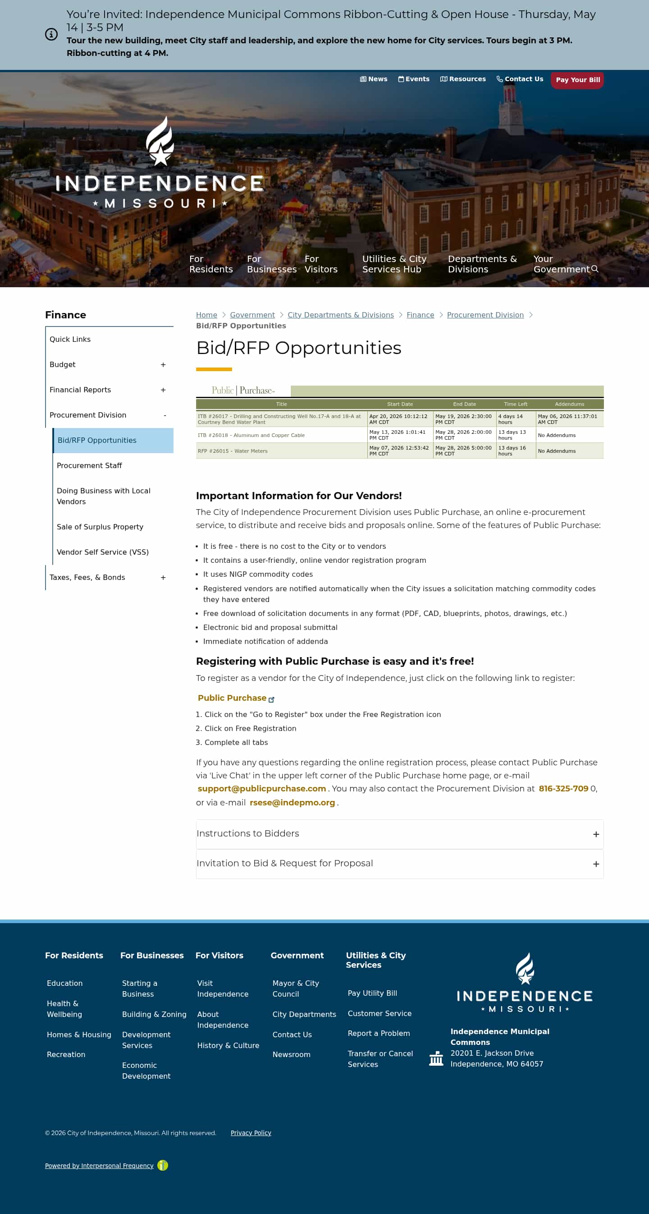Open RFP #26015 Water Meters bid
This screenshot has height=1214, width=649.
click(x=233, y=451)
